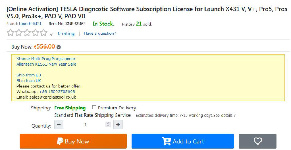Click the fifth rating star
This screenshot has width=291, height=150.
tap(44, 33)
